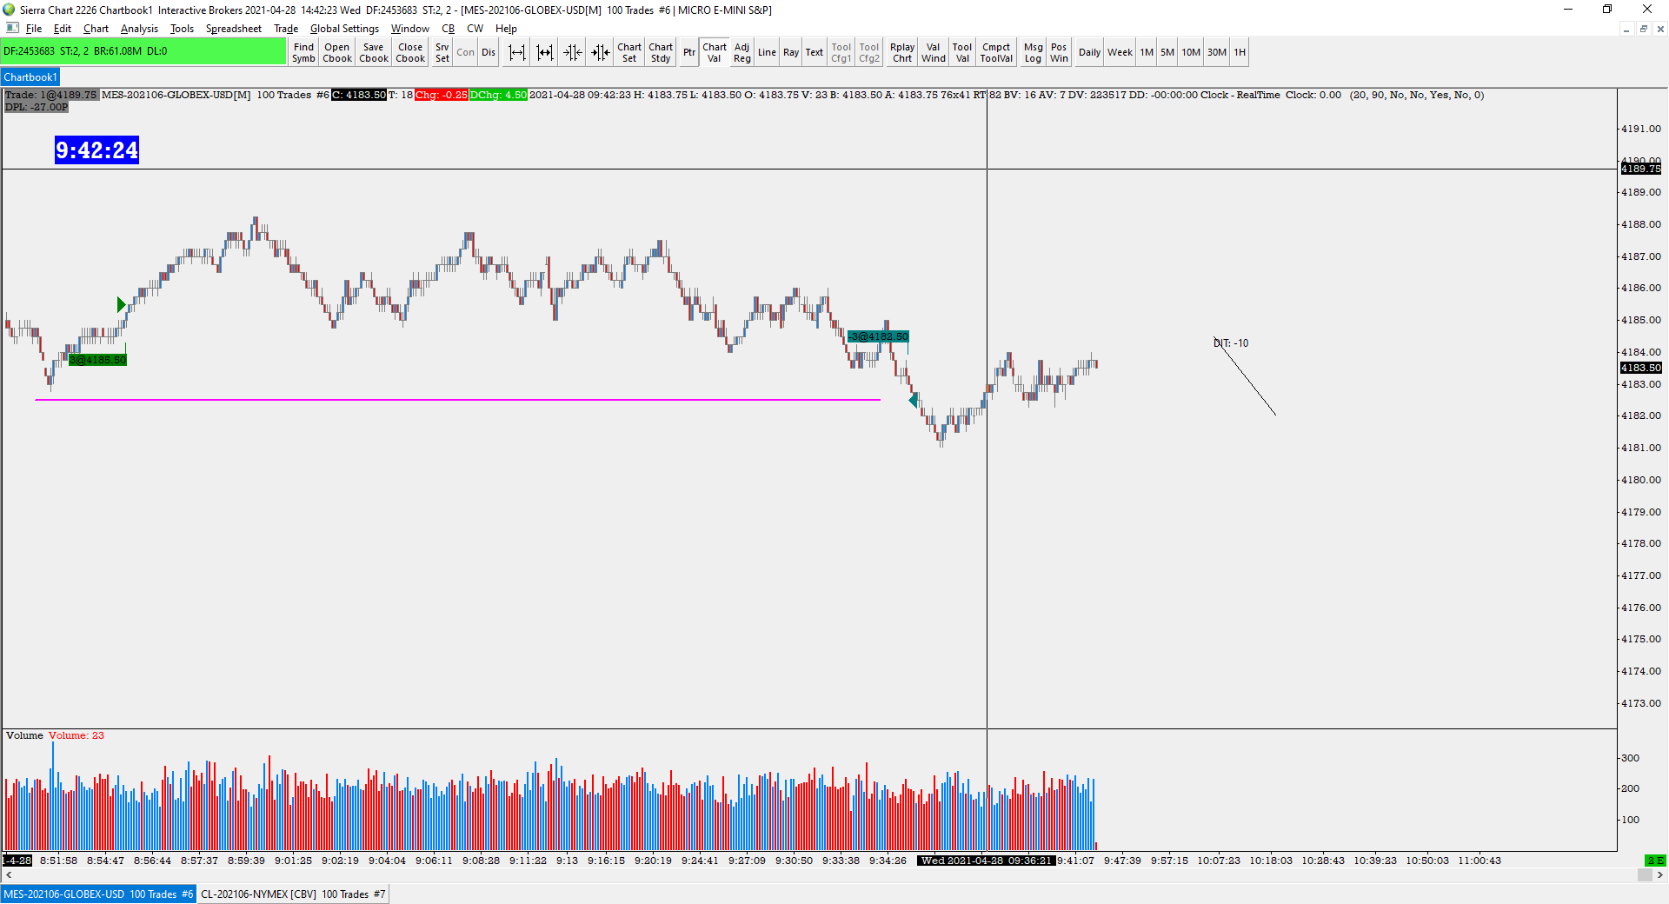Toggle Cmpct ToolVal window

click(996, 52)
